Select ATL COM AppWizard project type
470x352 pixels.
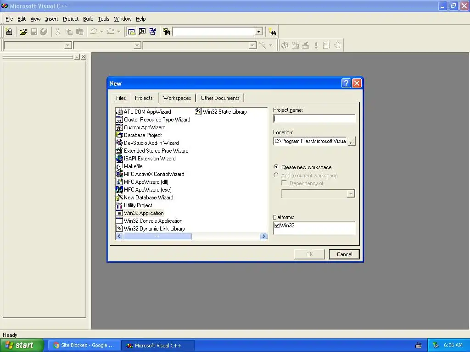(143, 112)
